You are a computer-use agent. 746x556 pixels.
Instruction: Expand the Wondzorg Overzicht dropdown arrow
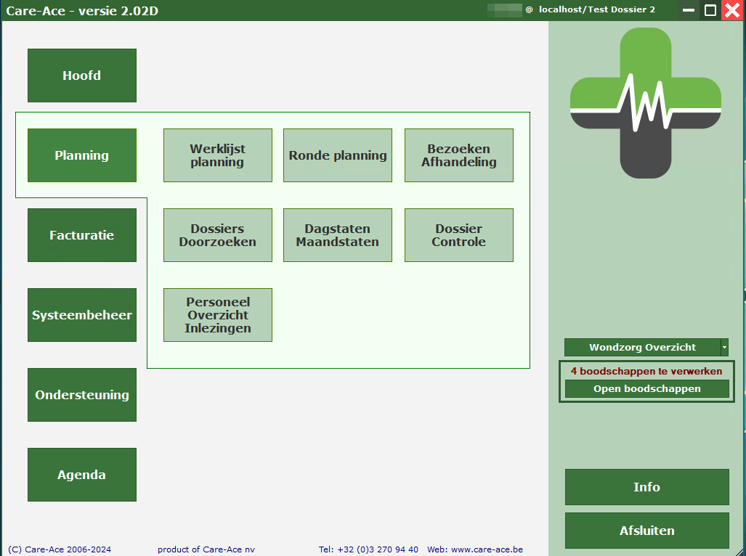(x=724, y=348)
